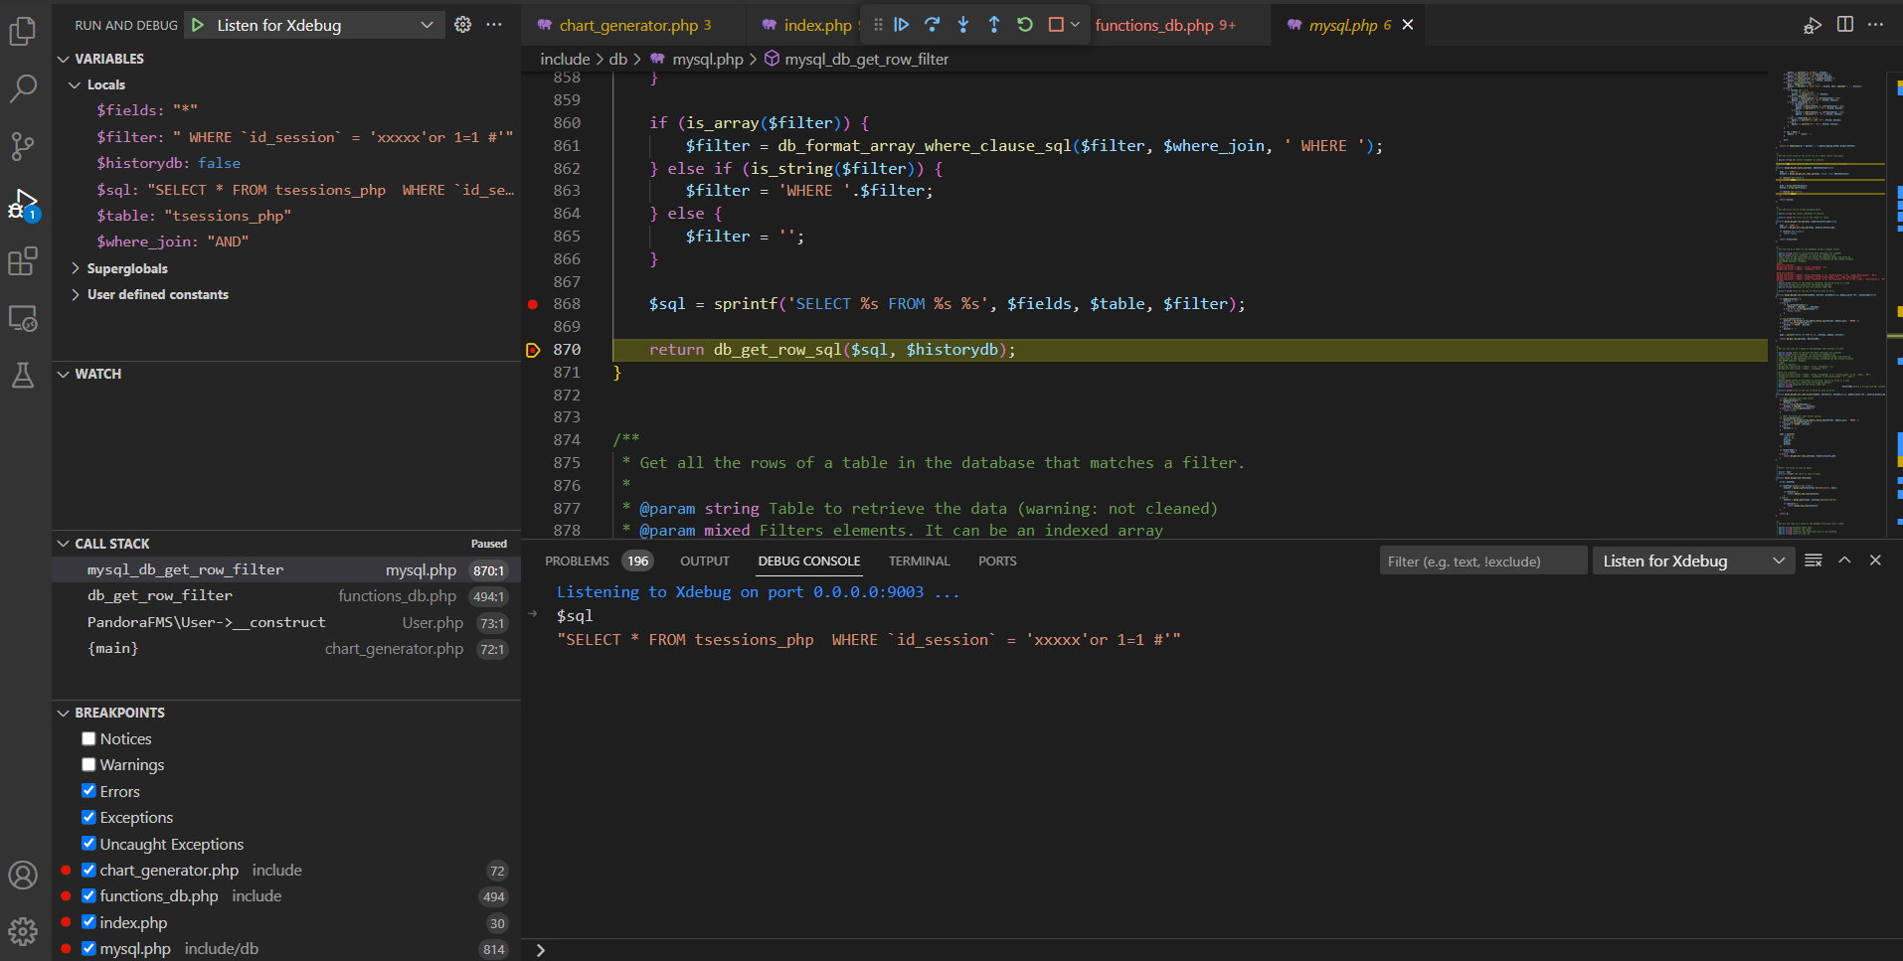Disable the Errors breakpoint checkbox
The image size is (1903, 961).
coord(88,791)
